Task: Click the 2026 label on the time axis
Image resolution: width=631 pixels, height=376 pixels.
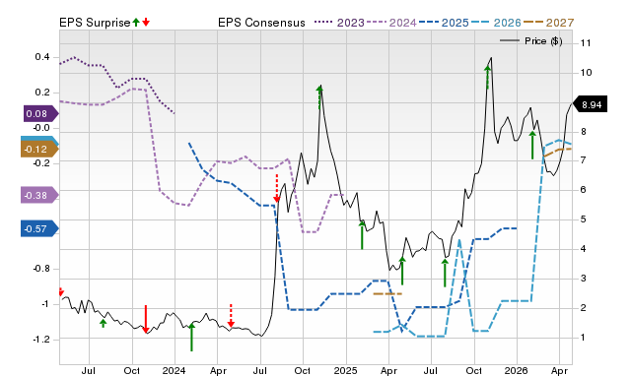Action: pos(517,370)
